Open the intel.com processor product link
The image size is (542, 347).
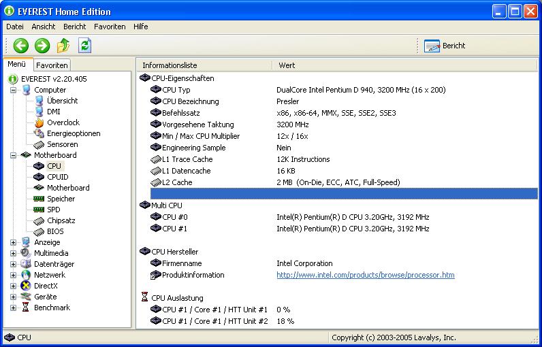tap(366, 275)
